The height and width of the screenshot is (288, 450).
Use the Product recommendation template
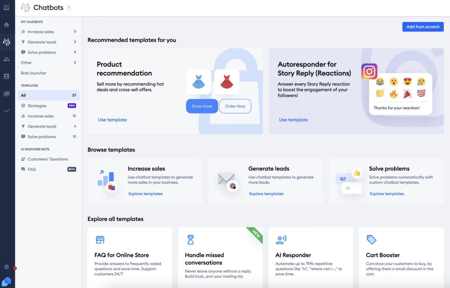point(112,120)
